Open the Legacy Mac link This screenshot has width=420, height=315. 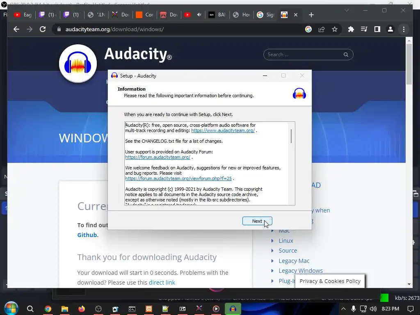294,260
